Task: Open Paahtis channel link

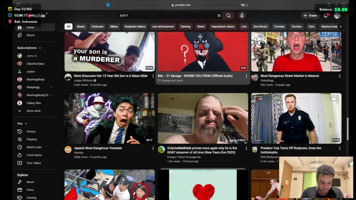Action: tap(78, 153)
